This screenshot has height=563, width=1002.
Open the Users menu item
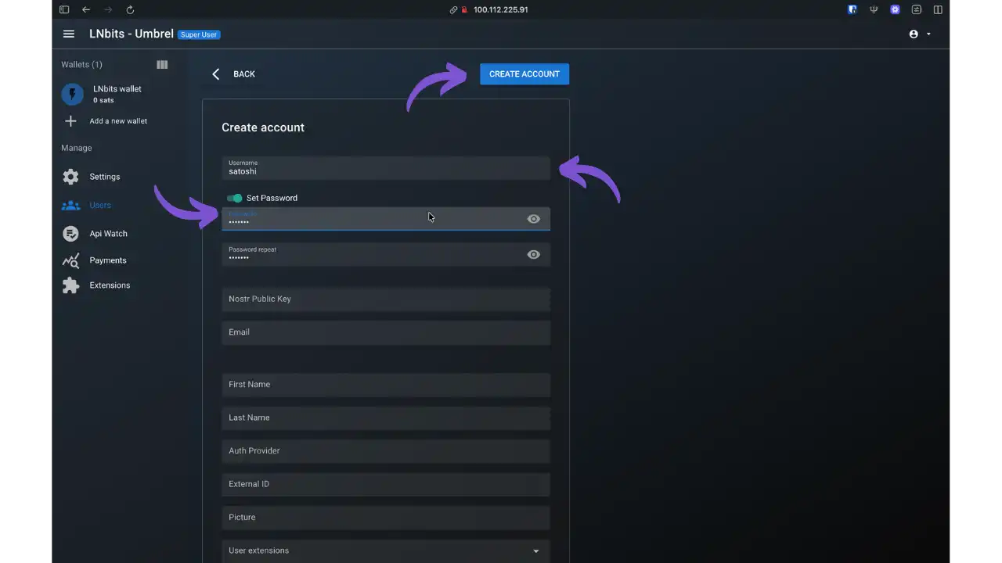100,205
